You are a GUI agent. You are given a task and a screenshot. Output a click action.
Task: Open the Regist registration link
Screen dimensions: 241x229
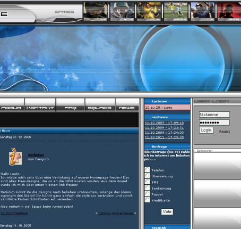[225, 132]
